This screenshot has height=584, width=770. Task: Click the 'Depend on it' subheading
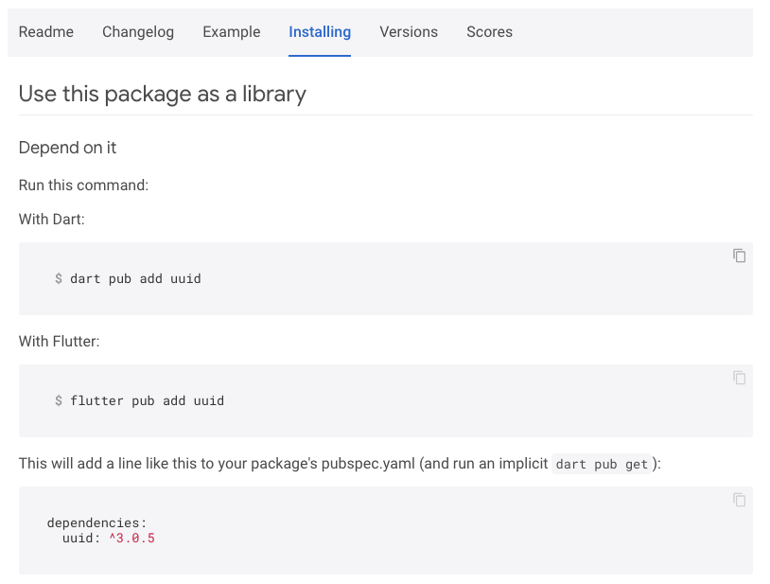click(x=68, y=148)
